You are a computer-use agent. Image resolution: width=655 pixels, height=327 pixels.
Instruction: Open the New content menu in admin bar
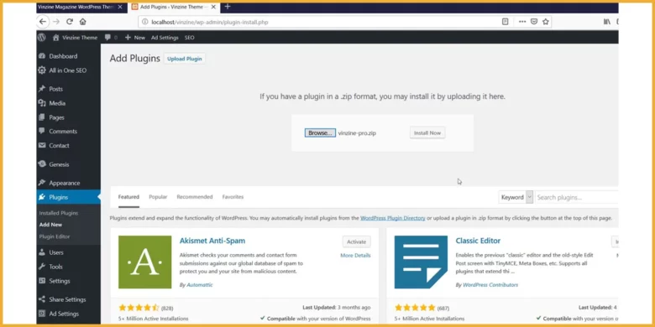[135, 38]
